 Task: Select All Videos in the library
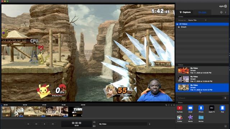point(202,24)
